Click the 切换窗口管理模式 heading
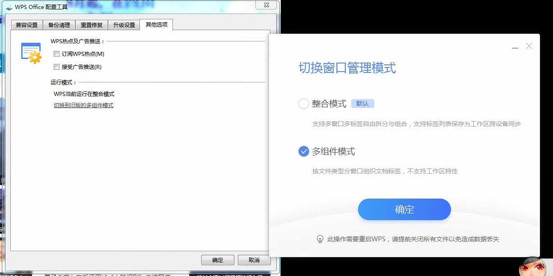Image resolution: width=553 pixels, height=276 pixels. coord(347,68)
